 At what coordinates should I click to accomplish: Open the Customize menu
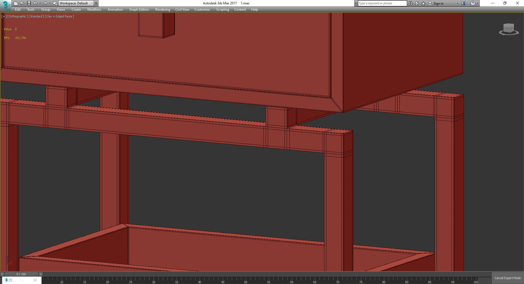[x=202, y=10]
